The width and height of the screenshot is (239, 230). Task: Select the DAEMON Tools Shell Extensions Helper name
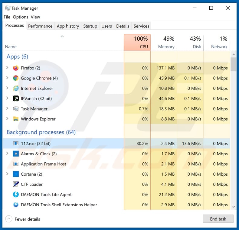pos(59,205)
